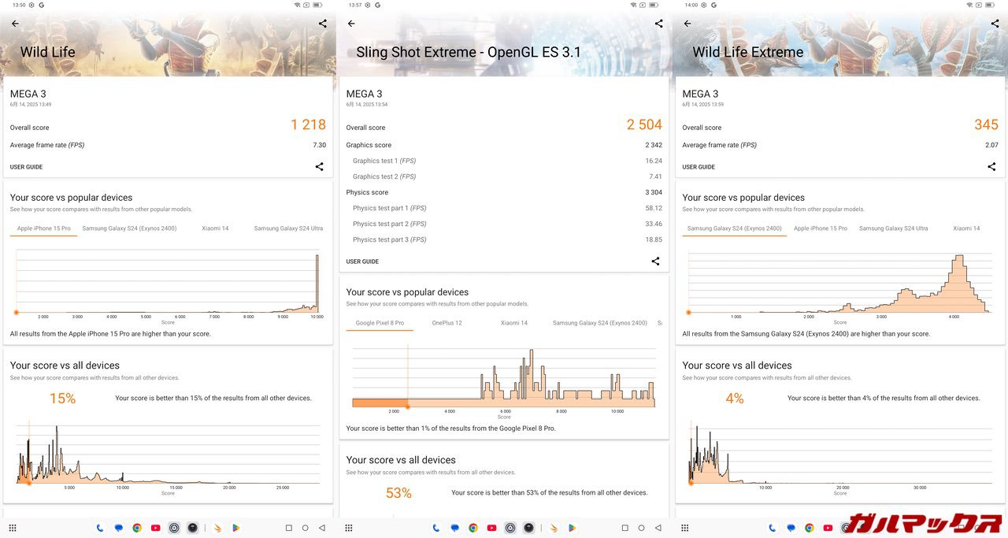Share the Wild Life Extreme result beside USER GUIDE
1008x538 pixels.
click(991, 167)
